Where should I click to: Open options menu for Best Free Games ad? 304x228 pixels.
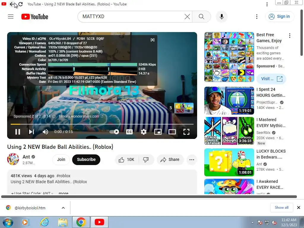[x=290, y=36]
